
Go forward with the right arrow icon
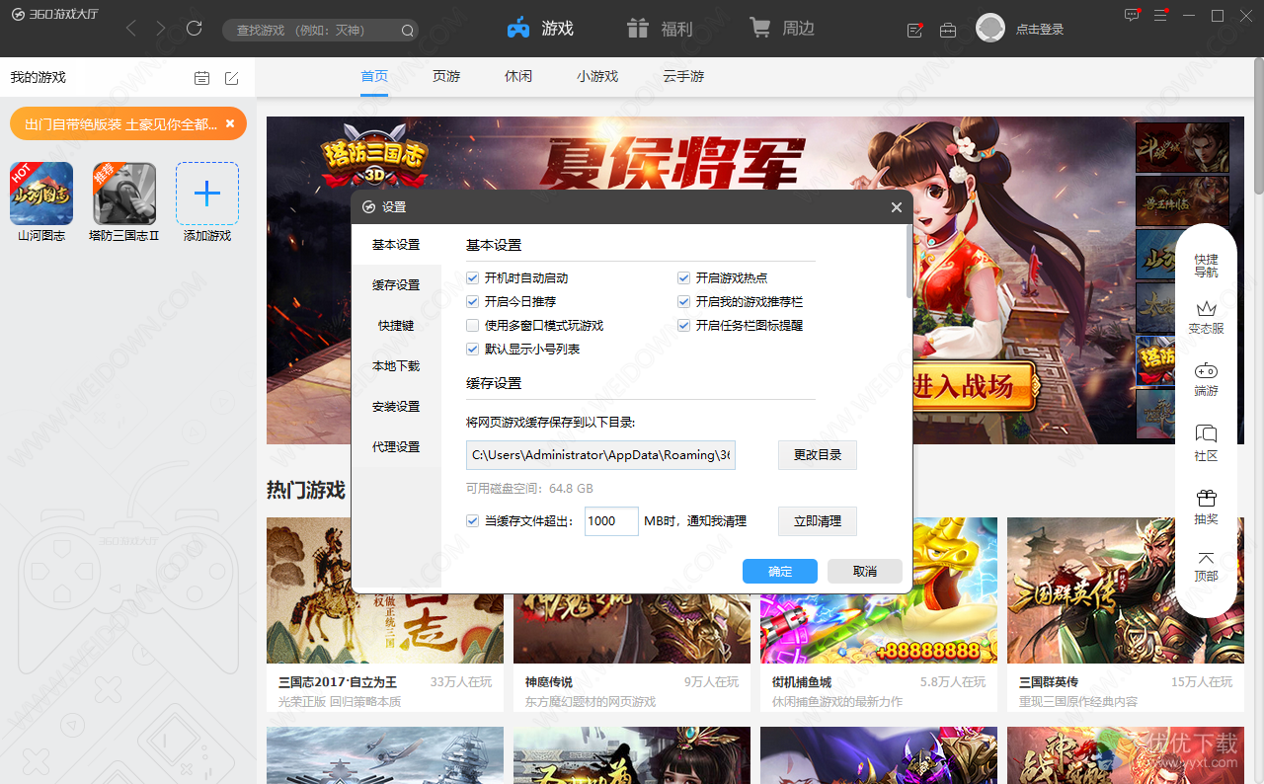(x=161, y=29)
